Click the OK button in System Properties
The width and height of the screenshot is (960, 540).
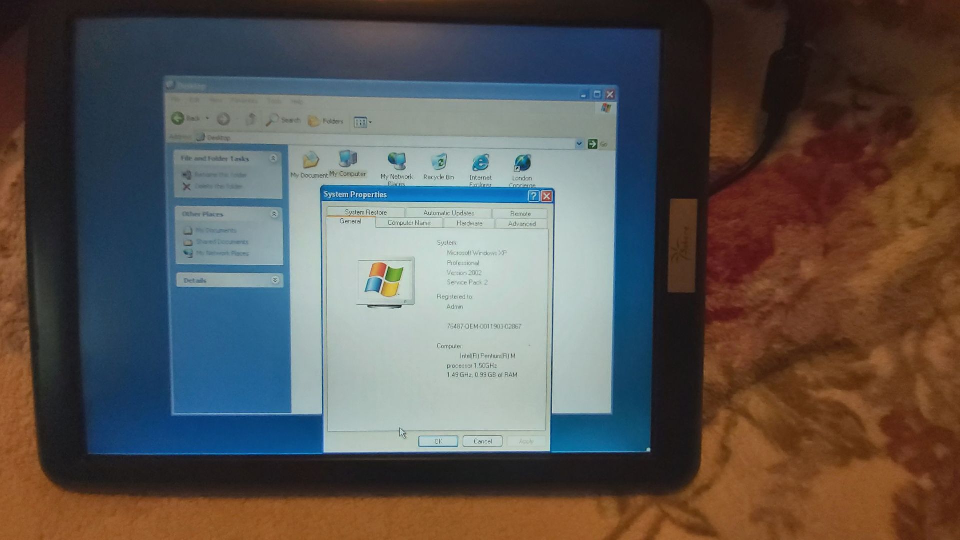(x=438, y=441)
